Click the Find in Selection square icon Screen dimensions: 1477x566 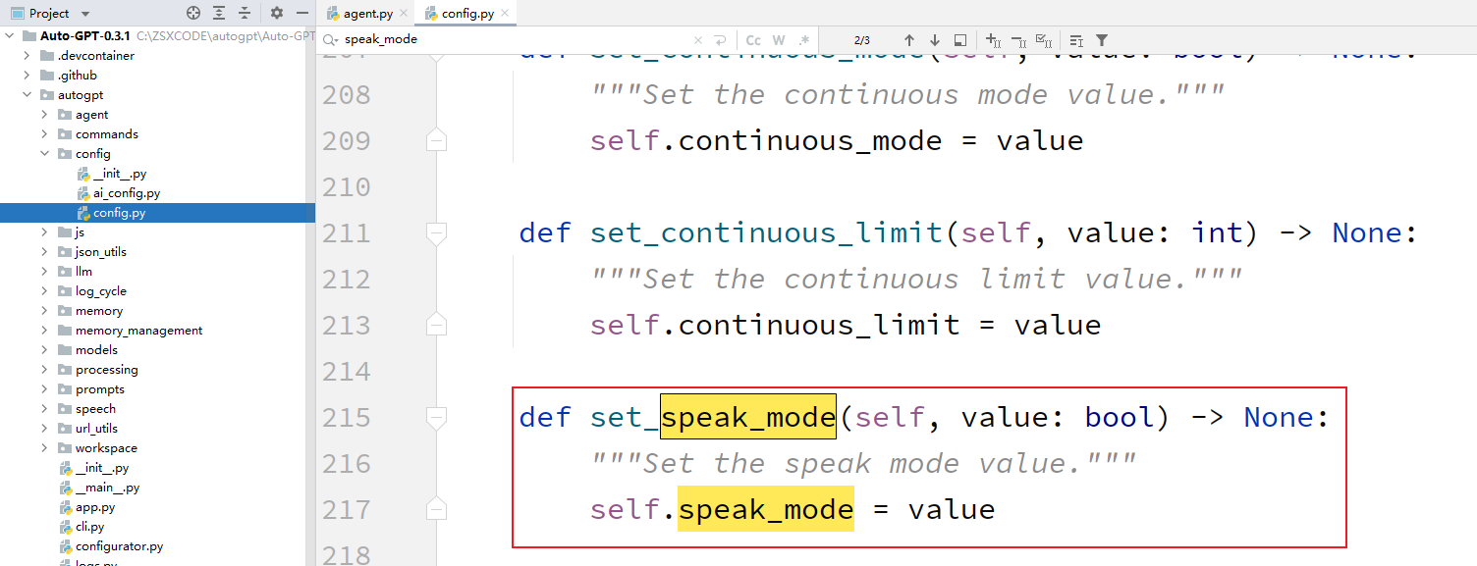pos(960,40)
